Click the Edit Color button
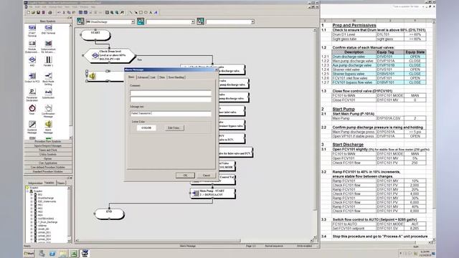This screenshot has width=459, height=258. pyautogui.click(x=174, y=128)
